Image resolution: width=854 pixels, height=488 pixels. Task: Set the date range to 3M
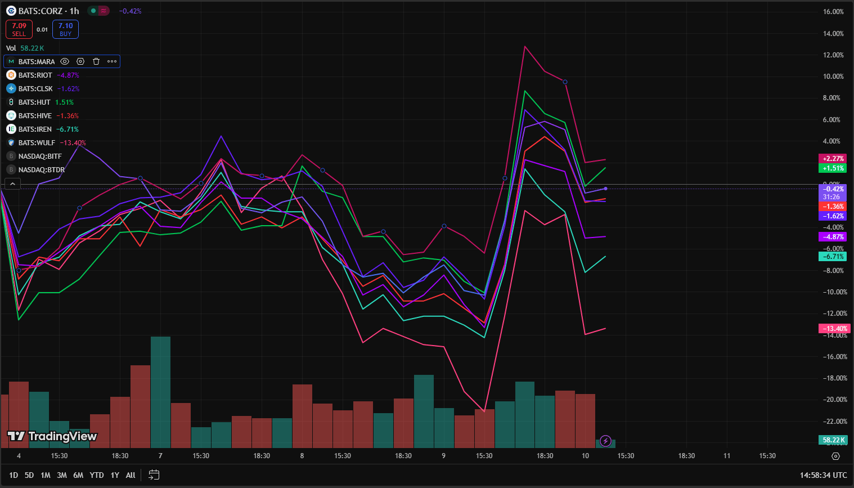62,475
